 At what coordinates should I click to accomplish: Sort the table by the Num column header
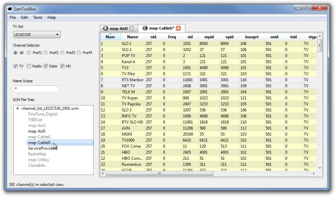(110, 37)
